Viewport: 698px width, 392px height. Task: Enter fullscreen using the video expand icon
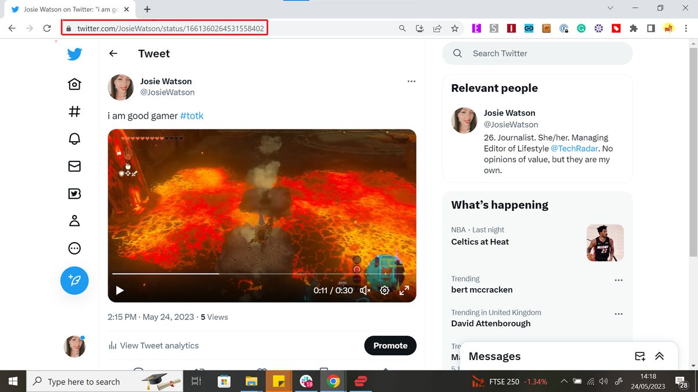(x=405, y=290)
